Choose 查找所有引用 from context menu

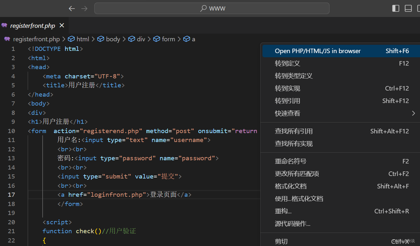click(341, 131)
